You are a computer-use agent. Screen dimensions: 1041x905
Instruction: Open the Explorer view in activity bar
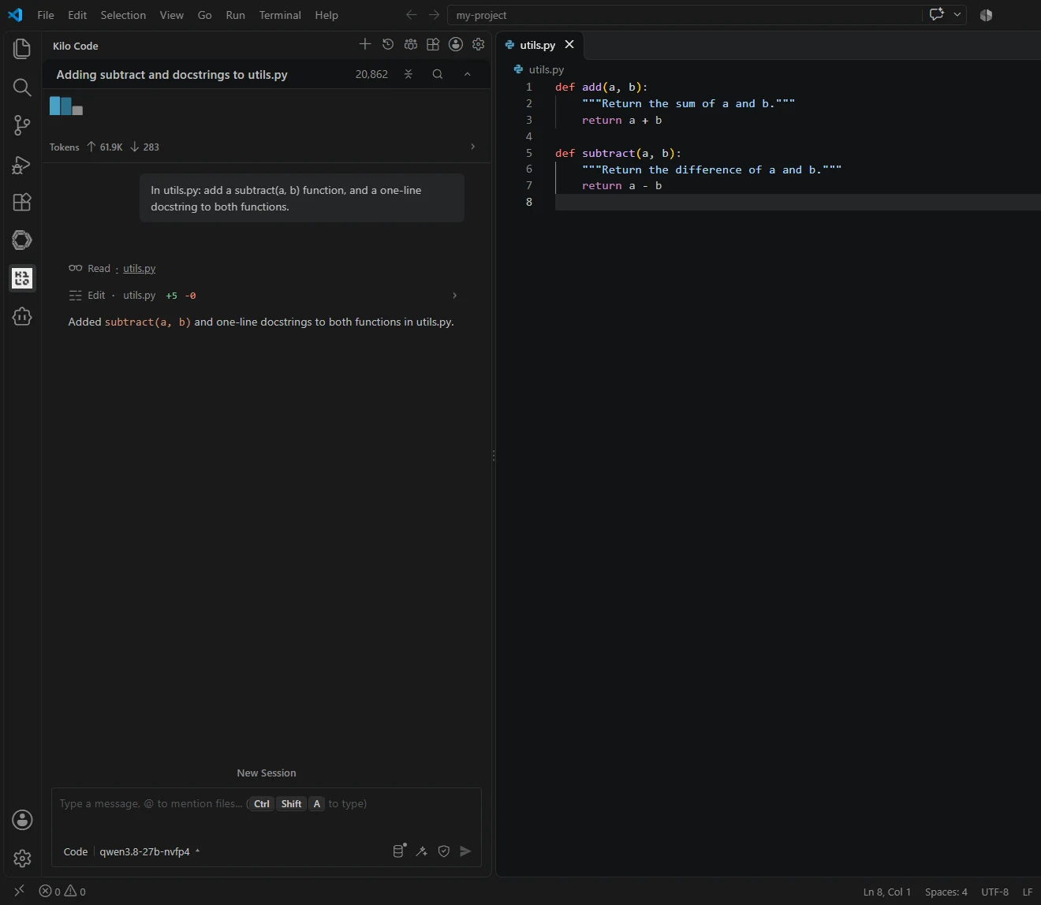pos(22,49)
